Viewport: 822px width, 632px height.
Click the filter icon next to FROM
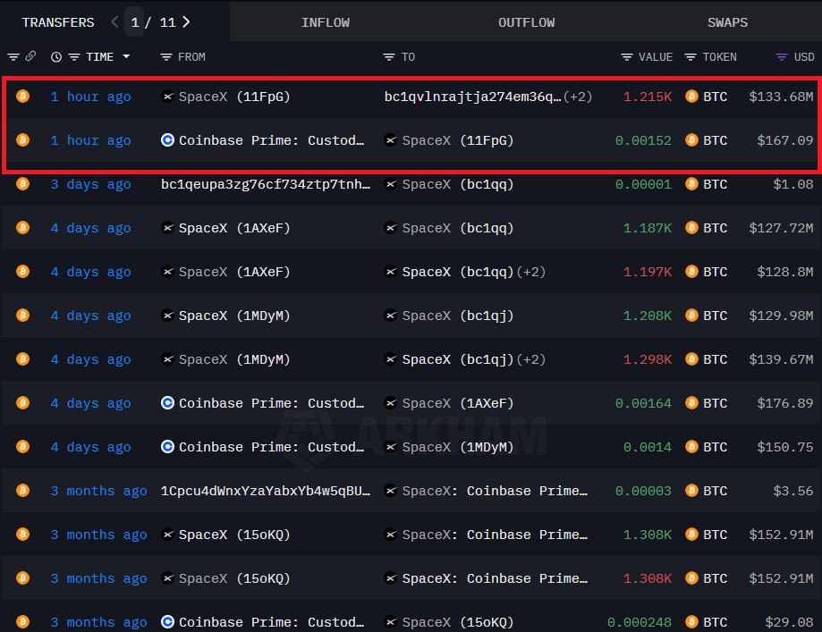tap(165, 57)
